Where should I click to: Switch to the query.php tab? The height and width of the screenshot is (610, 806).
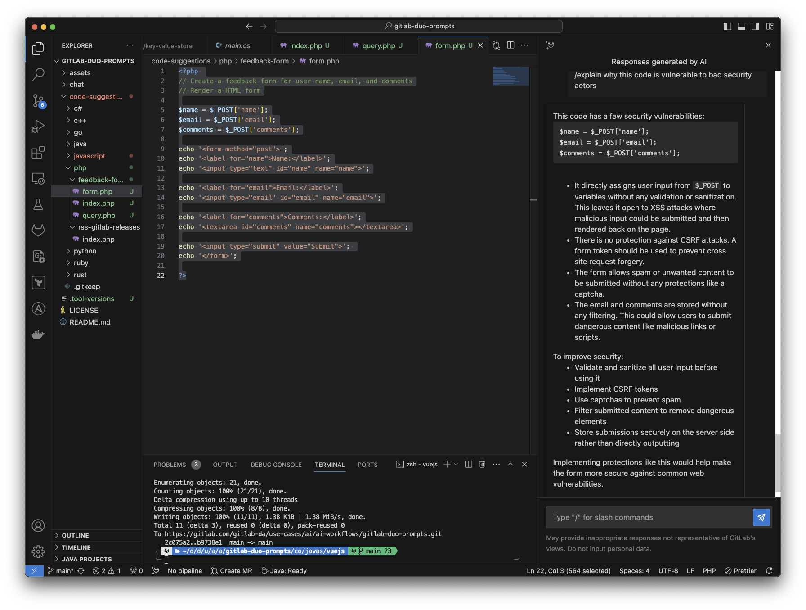(x=379, y=45)
